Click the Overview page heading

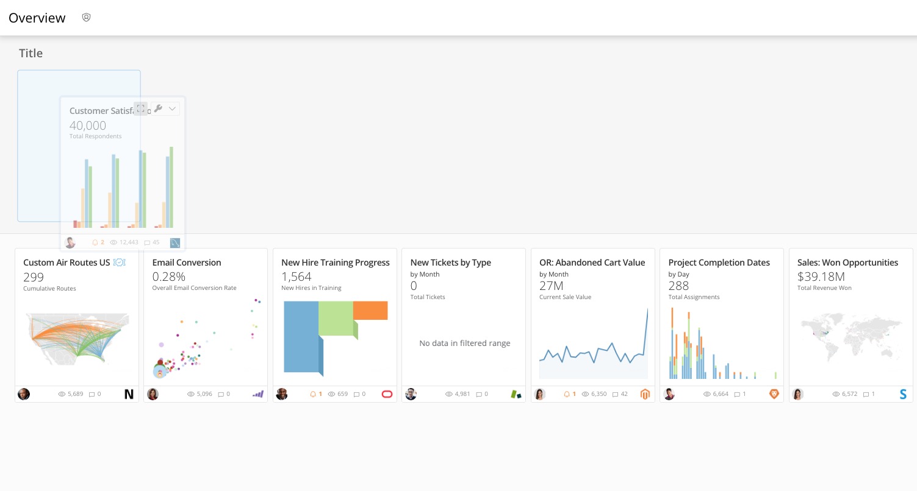pyautogui.click(x=37, y=18)
